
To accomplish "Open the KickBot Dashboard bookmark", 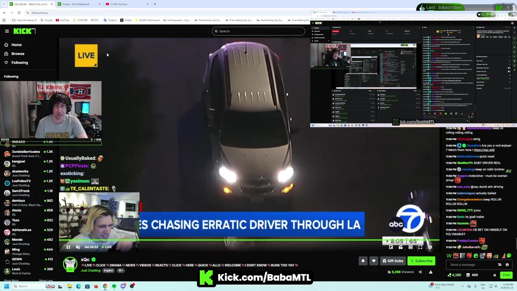I will point(147,20).
